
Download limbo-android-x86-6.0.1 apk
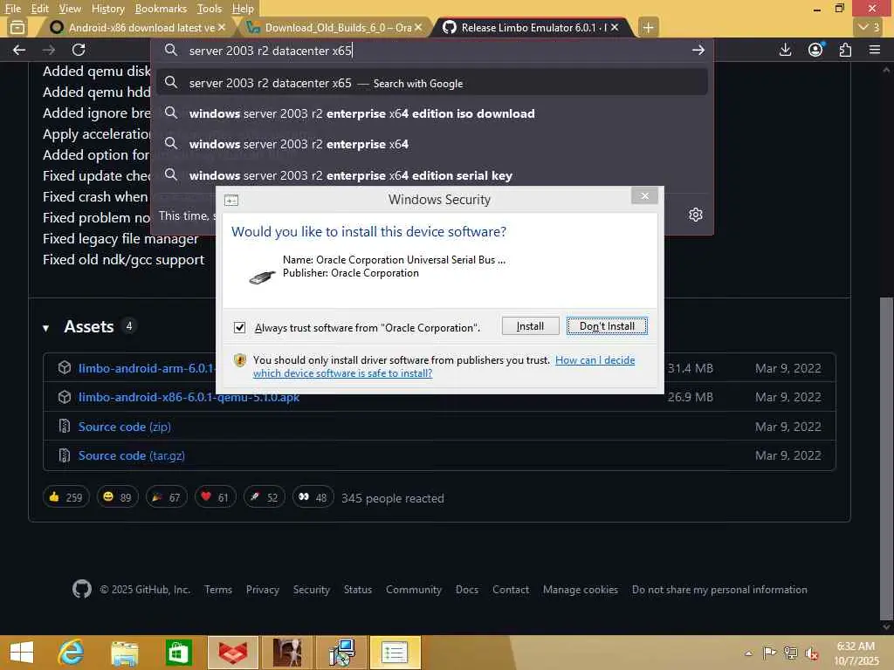tap(189, 397)
